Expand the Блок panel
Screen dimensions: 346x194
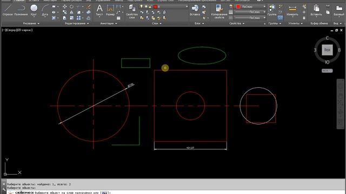[199, 23]
